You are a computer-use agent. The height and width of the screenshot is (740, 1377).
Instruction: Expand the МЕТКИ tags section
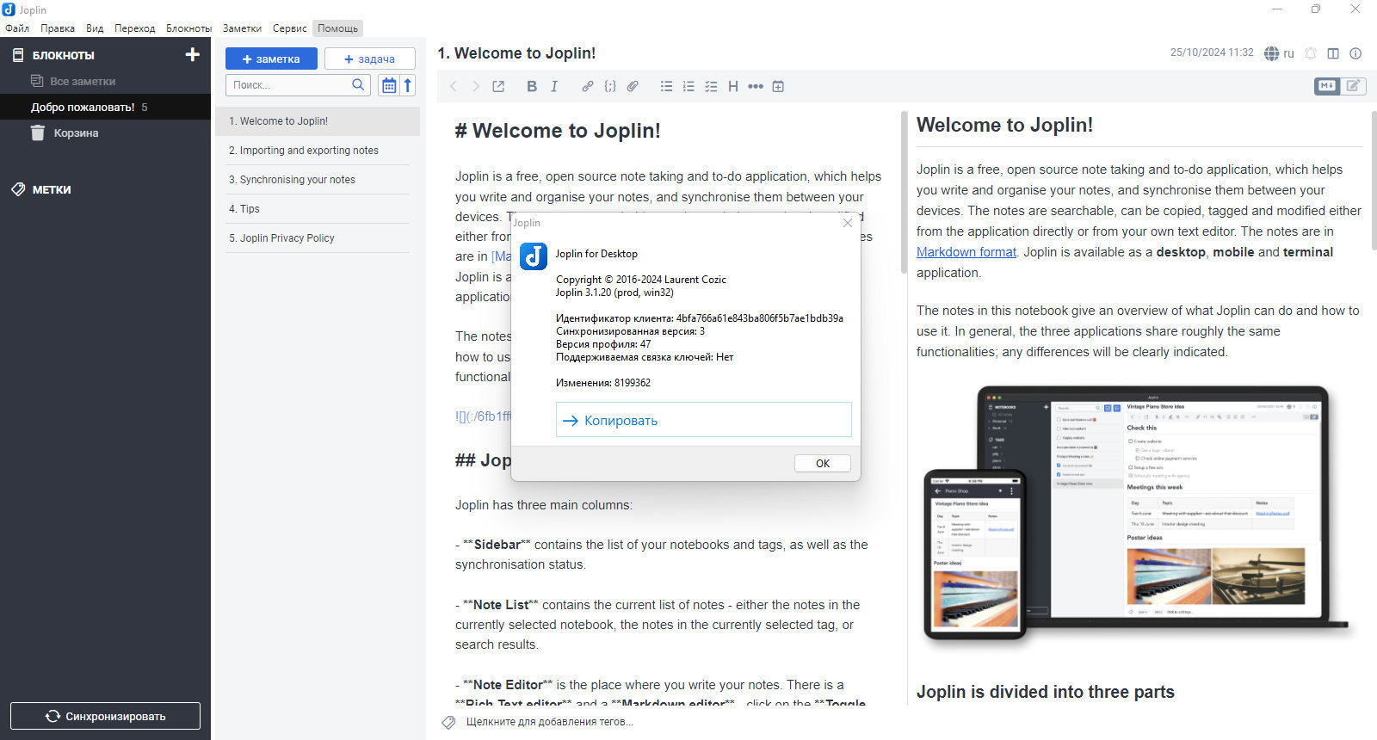(x=52, y=189)
